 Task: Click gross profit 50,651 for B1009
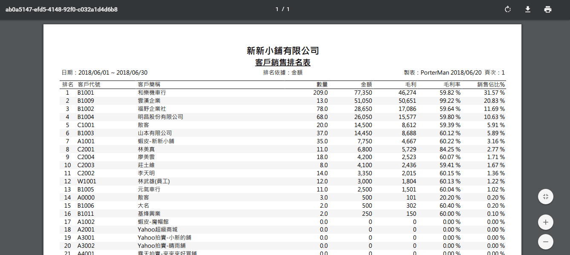pyautogui.click(x=407, y=101)
